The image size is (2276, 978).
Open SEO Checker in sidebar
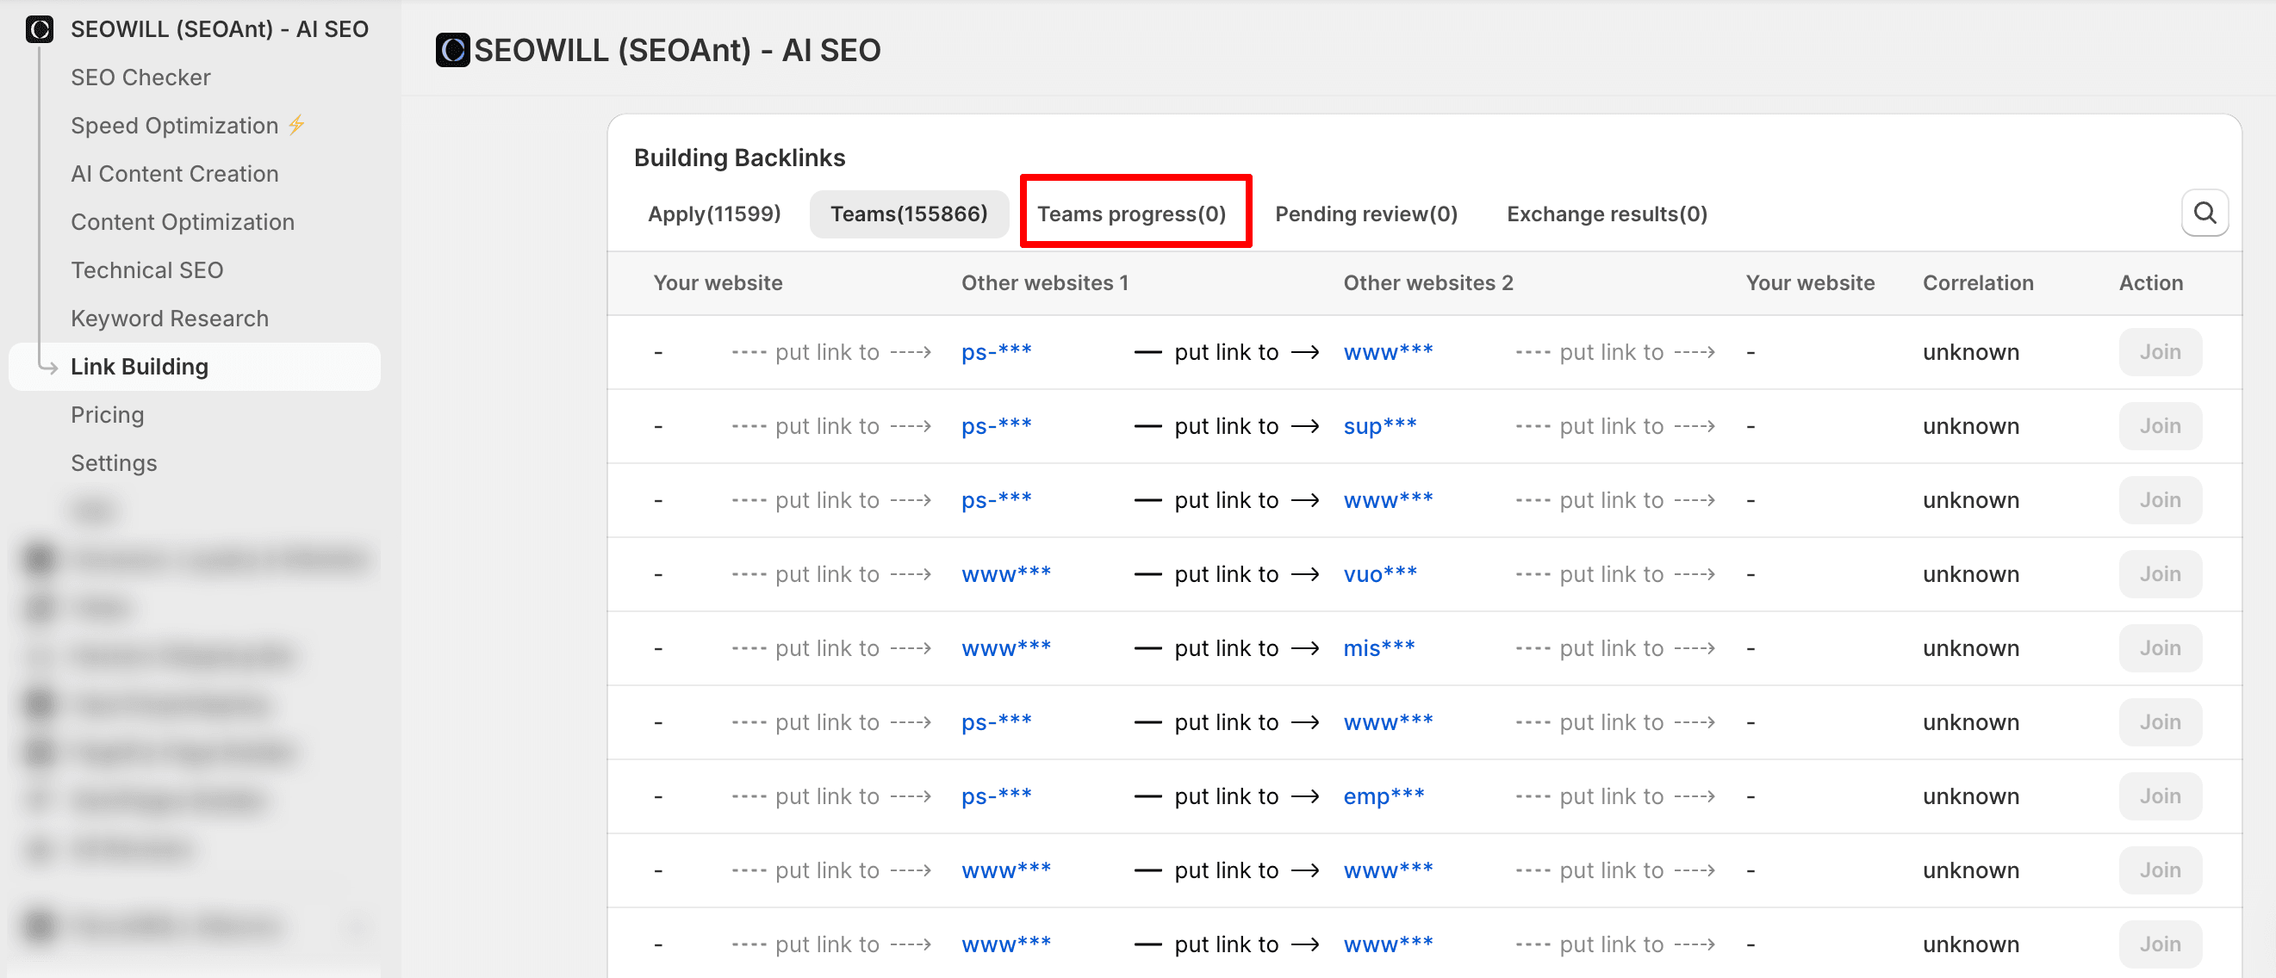coord(140,77)
